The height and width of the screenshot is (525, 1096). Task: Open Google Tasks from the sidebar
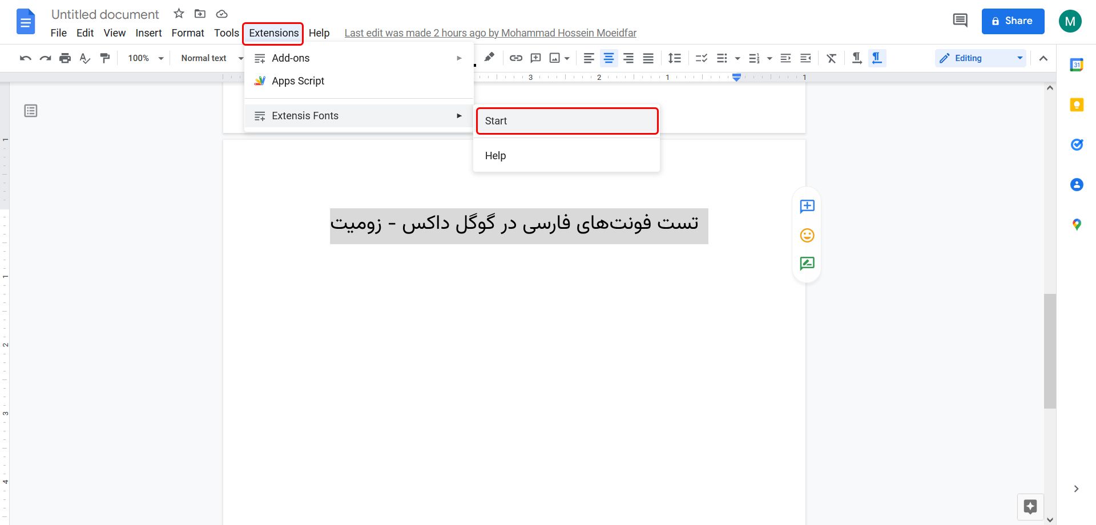click(1077, 144)
